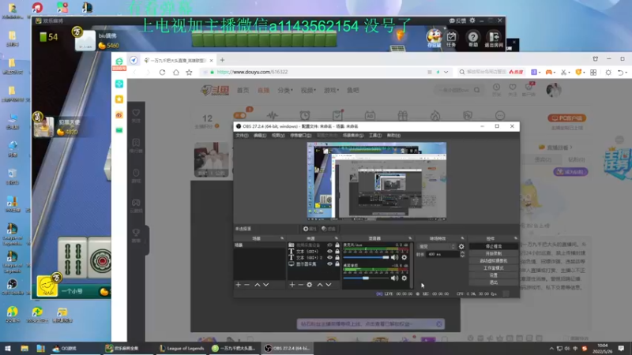This screenshot has width=632, height=355.
Task: Toggle lock on first text (GDI+) source
Action: click(337, 251)
